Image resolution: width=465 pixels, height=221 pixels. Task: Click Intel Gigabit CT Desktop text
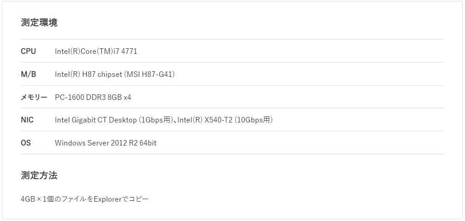tap(96, 120)
